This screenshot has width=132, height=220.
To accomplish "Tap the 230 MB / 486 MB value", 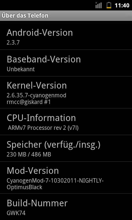I will 29,155.
